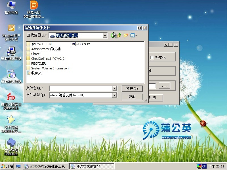
Task: Click the path field in background window
Action: [x=152, y=86]
